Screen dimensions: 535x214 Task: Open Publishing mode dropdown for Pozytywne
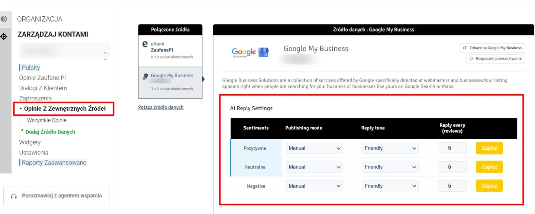tap(314, 148)
